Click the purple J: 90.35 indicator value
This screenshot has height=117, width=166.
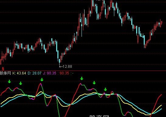coord(50,73)
